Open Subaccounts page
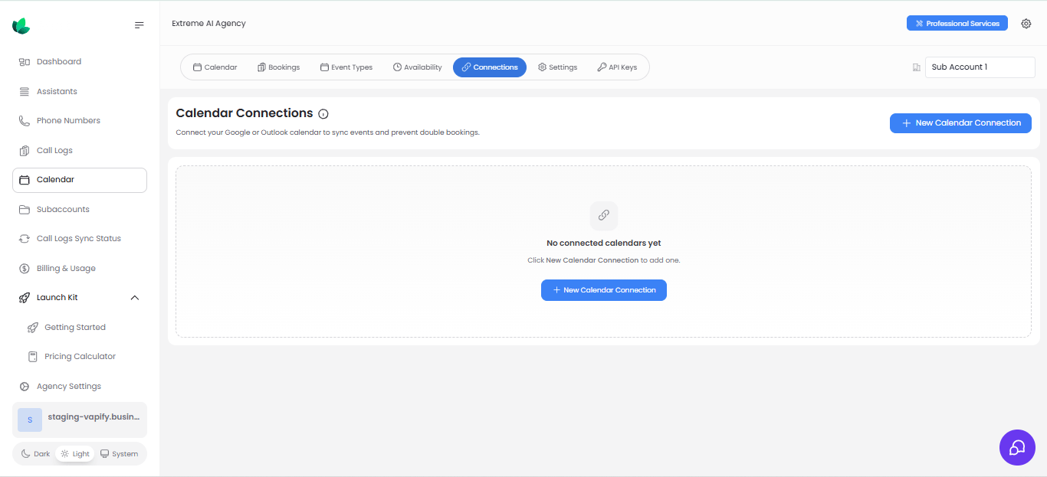The image size is (1047, 477). [80, 209]
